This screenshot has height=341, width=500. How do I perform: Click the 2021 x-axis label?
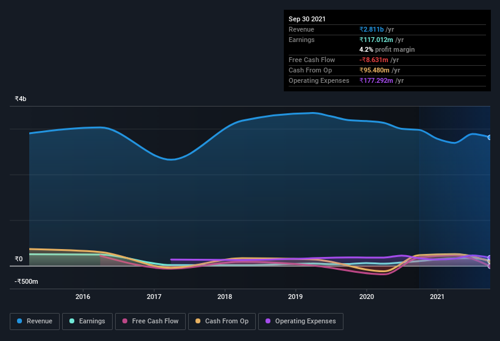coord(437,297)
